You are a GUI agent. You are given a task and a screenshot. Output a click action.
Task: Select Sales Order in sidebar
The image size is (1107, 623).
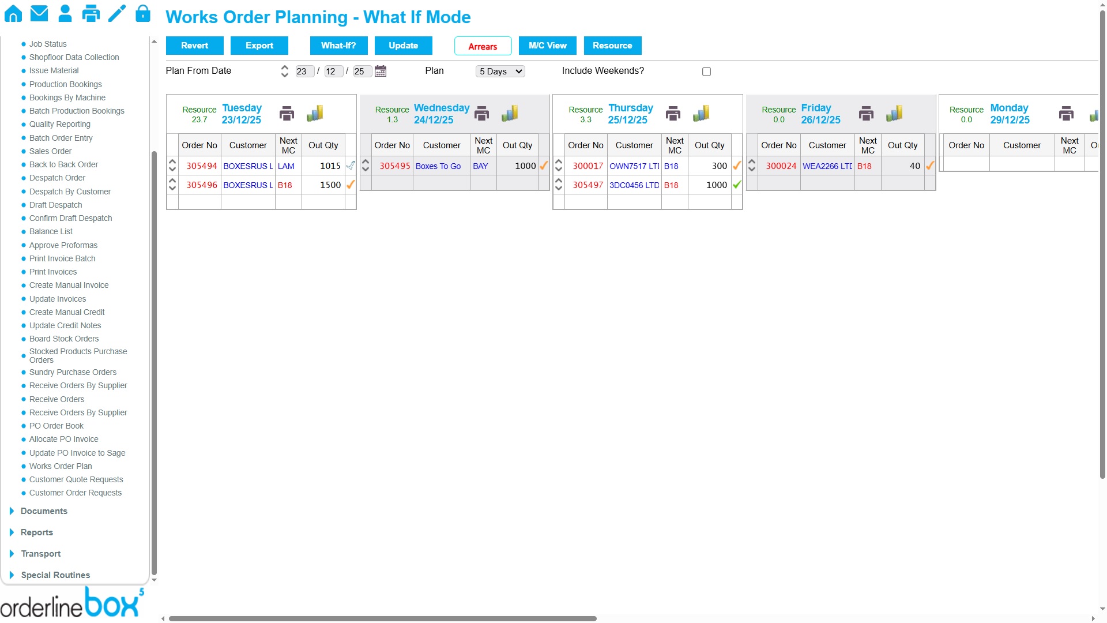(x=50, y=151)
